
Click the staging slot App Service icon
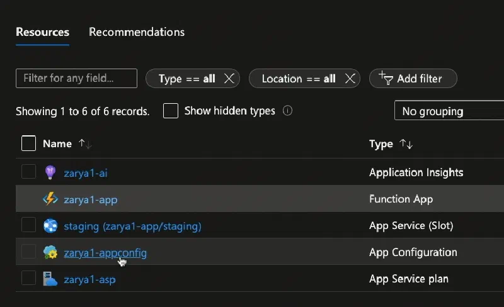pos(50,226)
